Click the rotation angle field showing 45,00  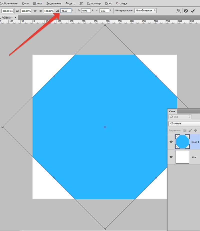66,10
